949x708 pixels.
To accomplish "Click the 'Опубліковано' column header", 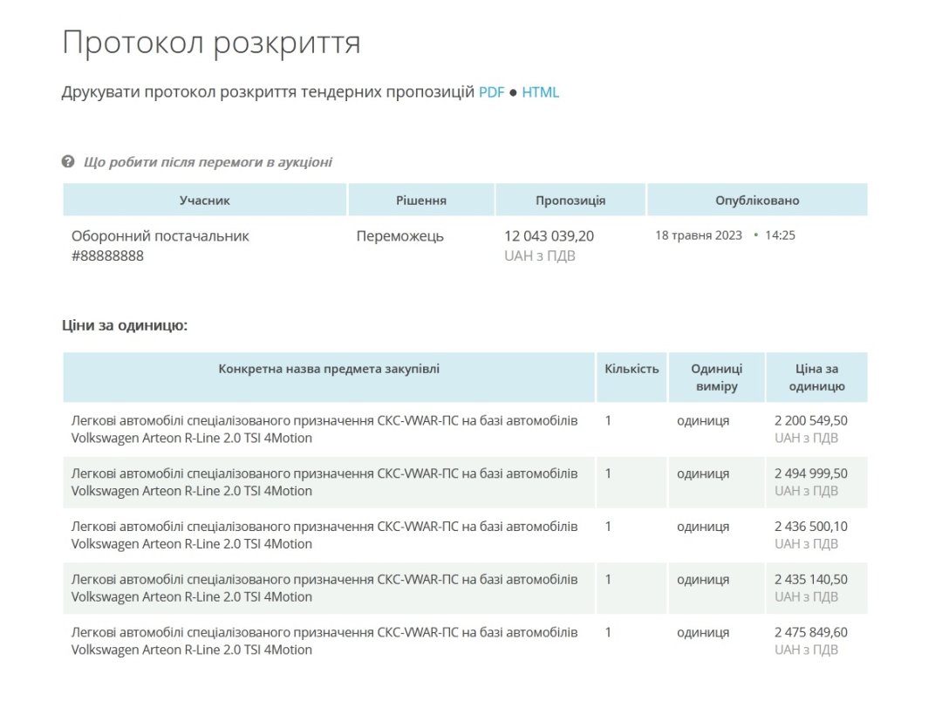I will 756,201.
